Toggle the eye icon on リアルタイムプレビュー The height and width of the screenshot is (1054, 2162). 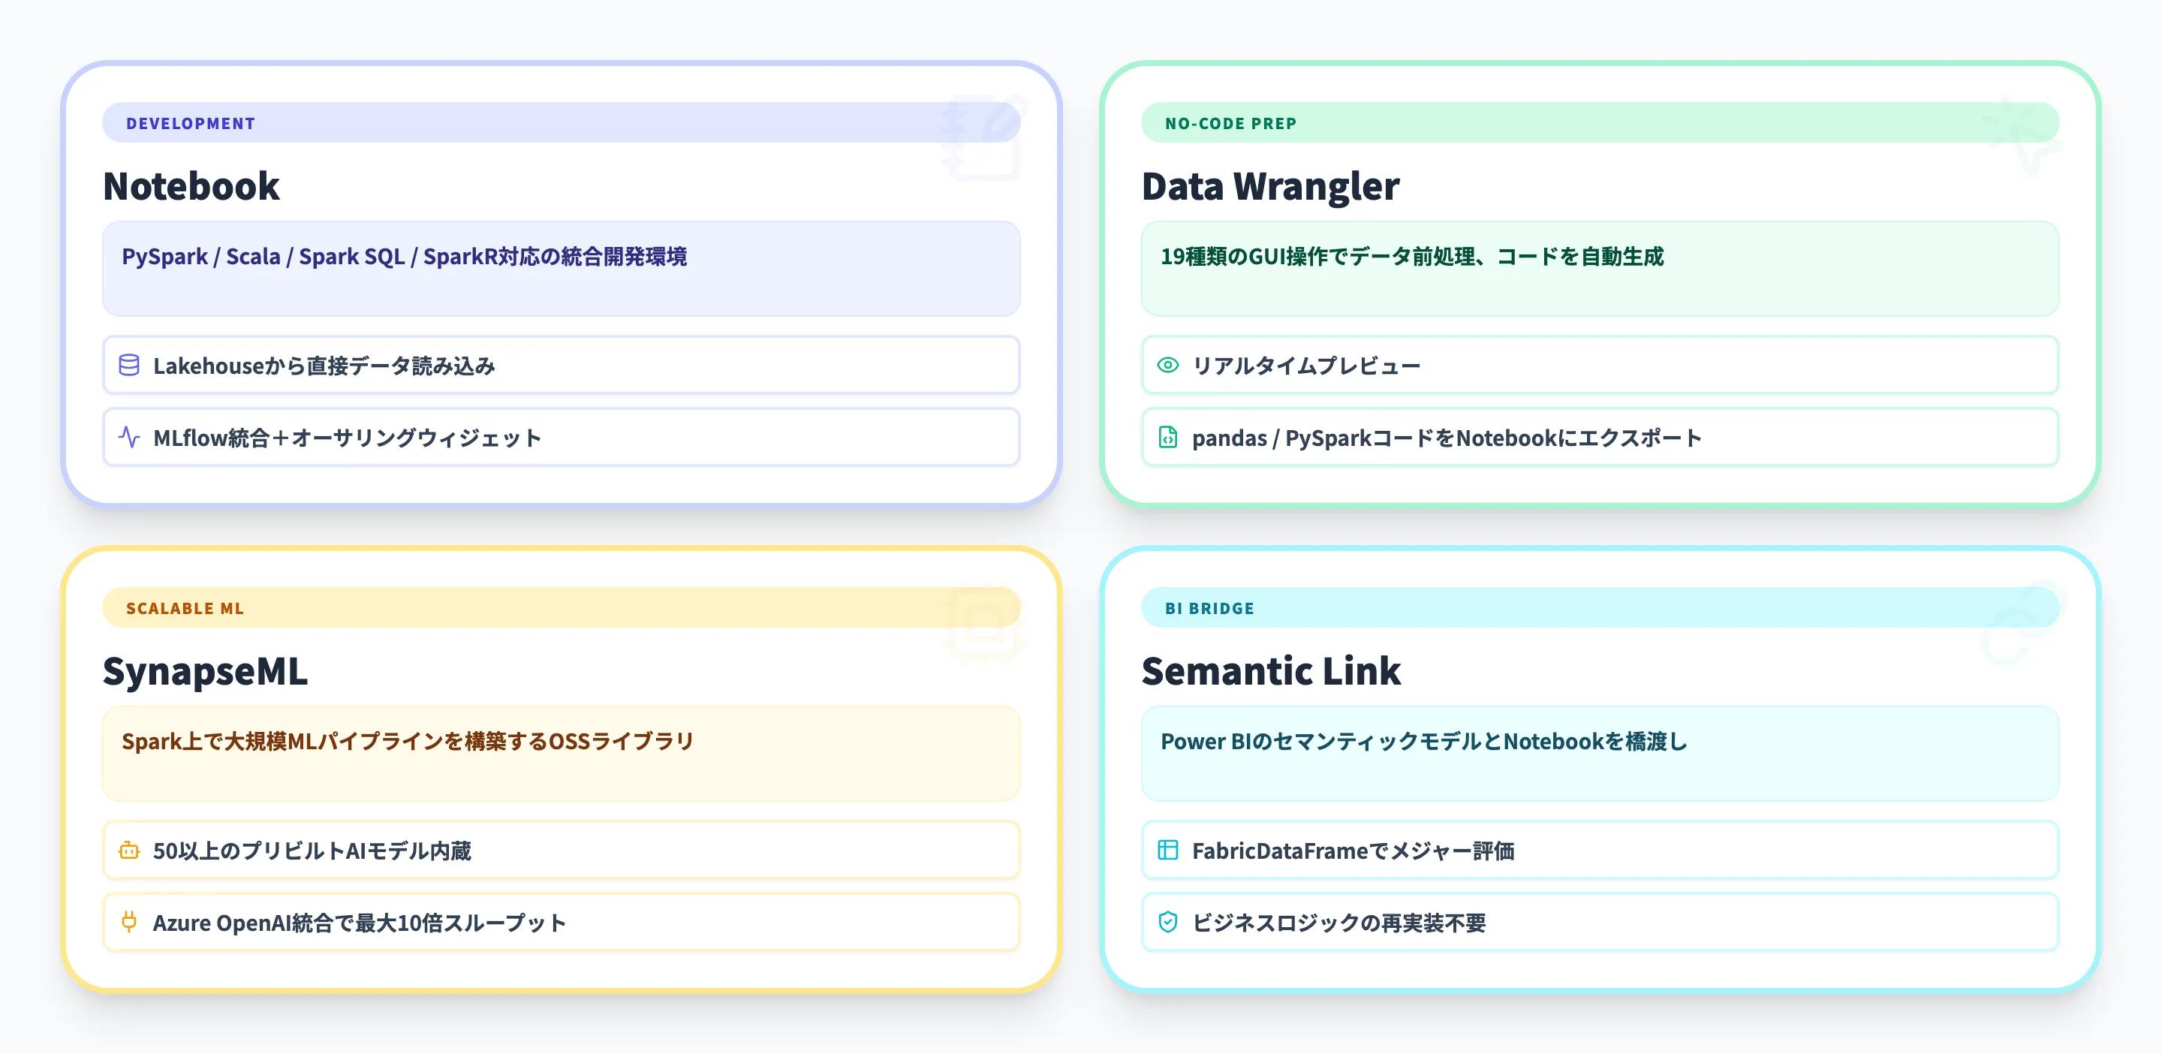point(1168,365)
